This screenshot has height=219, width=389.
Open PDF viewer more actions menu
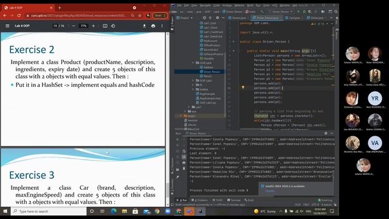[162, 26]
